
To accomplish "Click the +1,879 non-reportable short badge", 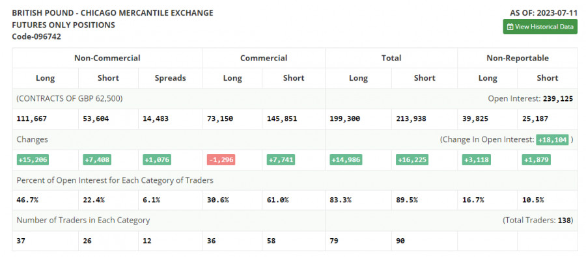I will pyautogui.click(x=537, y=160).
